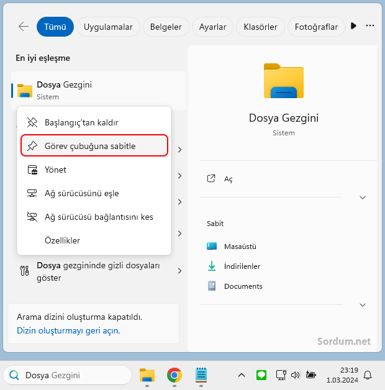385x390 pixels.
Task: Click the open-external icon beside Aç
Action: click(211, 178)
